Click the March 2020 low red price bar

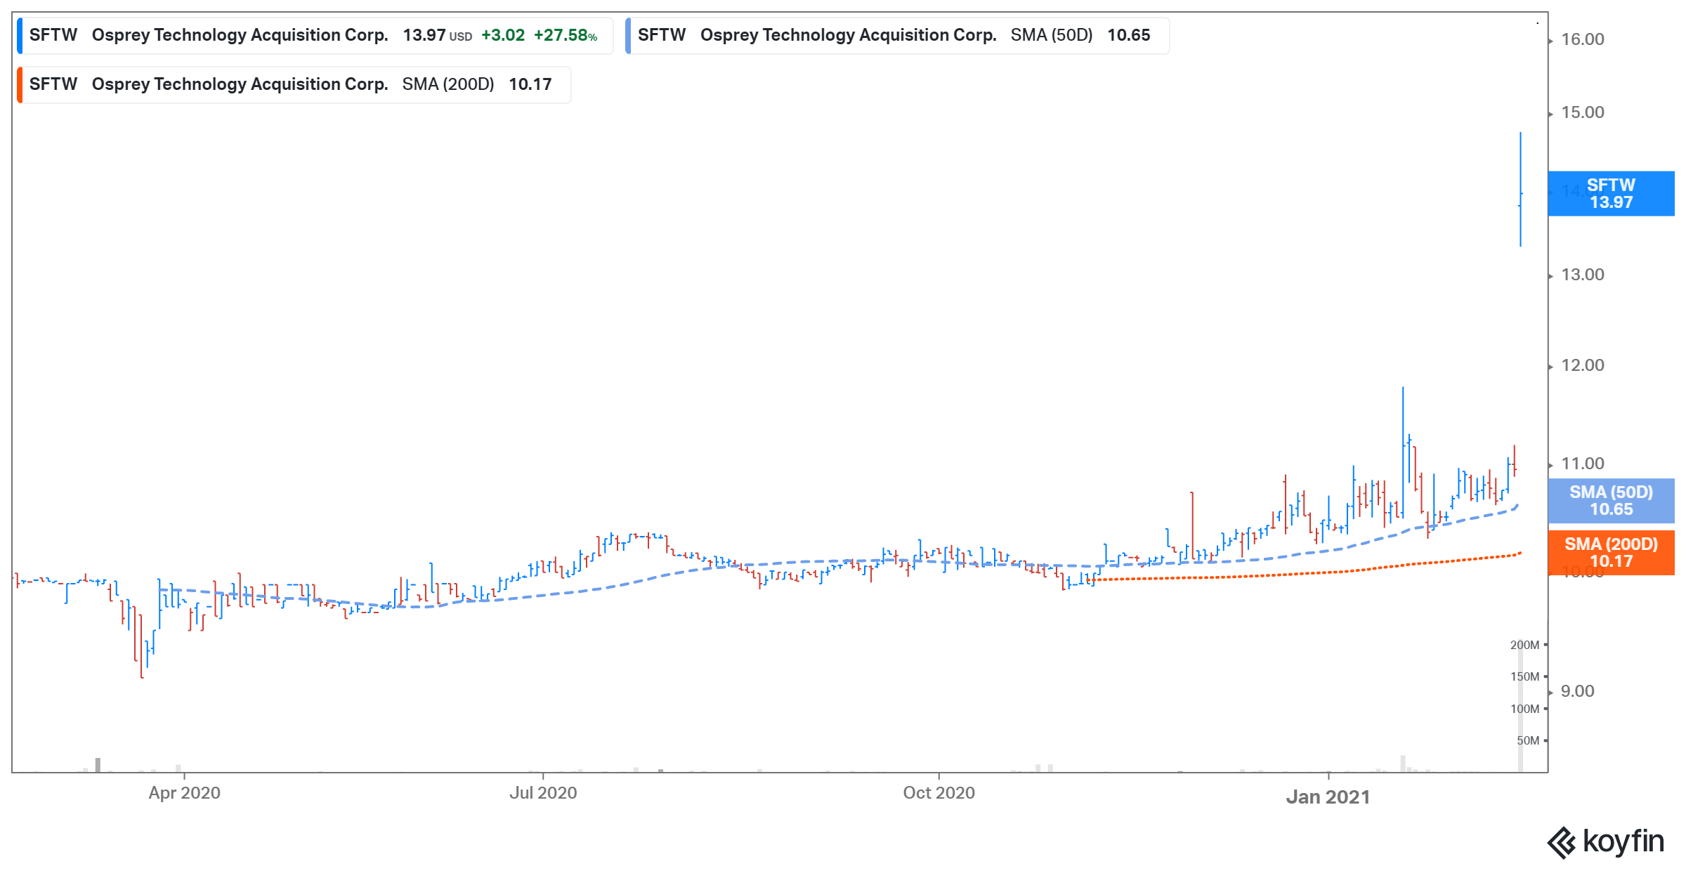(x=141, y=646)
